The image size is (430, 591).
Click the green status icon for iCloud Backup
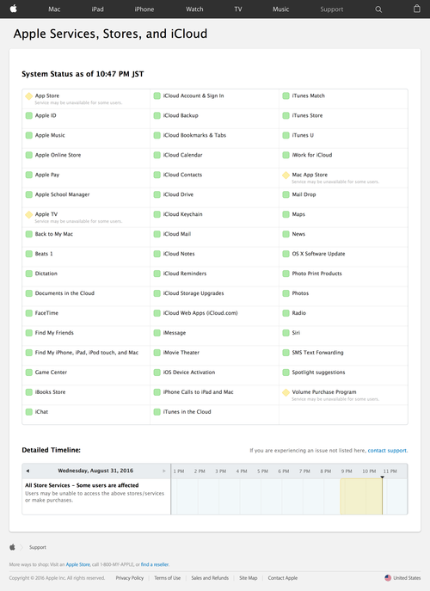[x=157, y=115]
